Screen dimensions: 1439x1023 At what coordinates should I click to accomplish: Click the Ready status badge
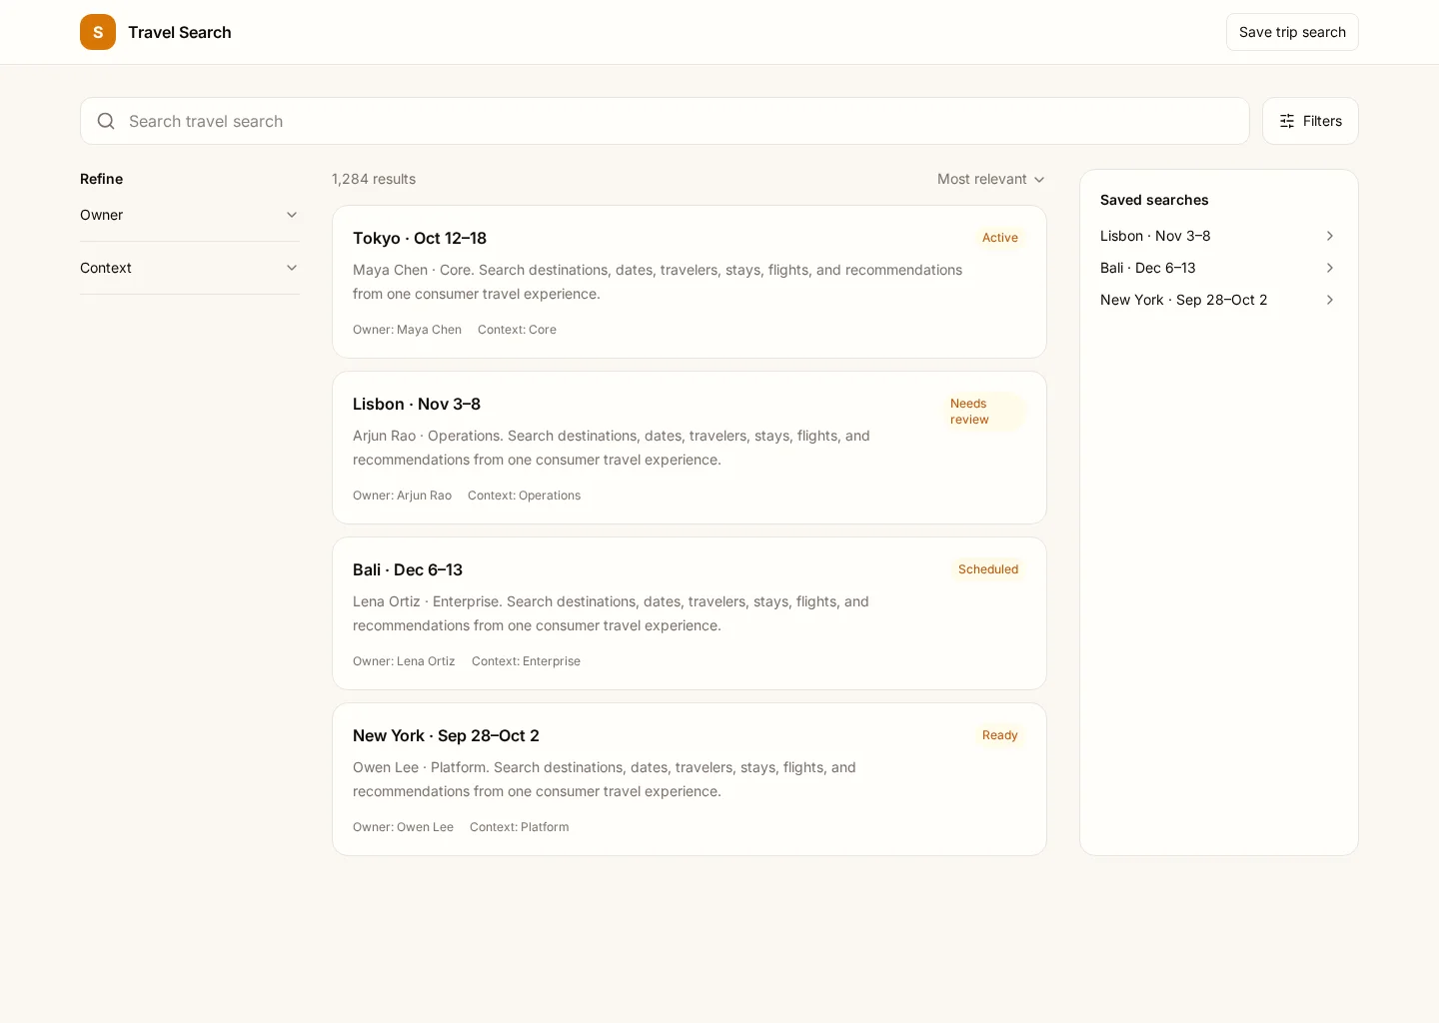(1000, 735)
